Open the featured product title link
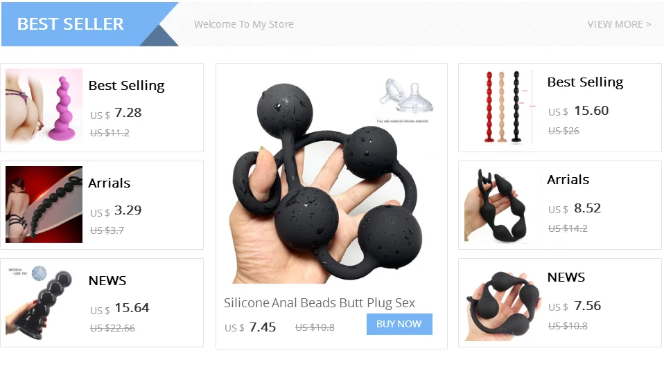 (x=320, y=303)
